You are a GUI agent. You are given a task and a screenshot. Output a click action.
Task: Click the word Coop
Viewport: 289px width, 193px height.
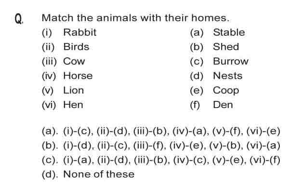[226, 91]
